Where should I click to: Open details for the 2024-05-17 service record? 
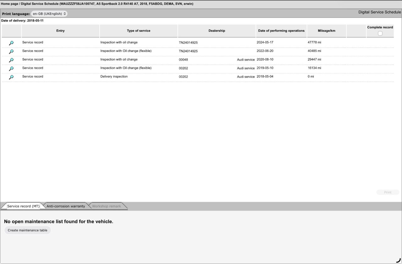[11, 43]
